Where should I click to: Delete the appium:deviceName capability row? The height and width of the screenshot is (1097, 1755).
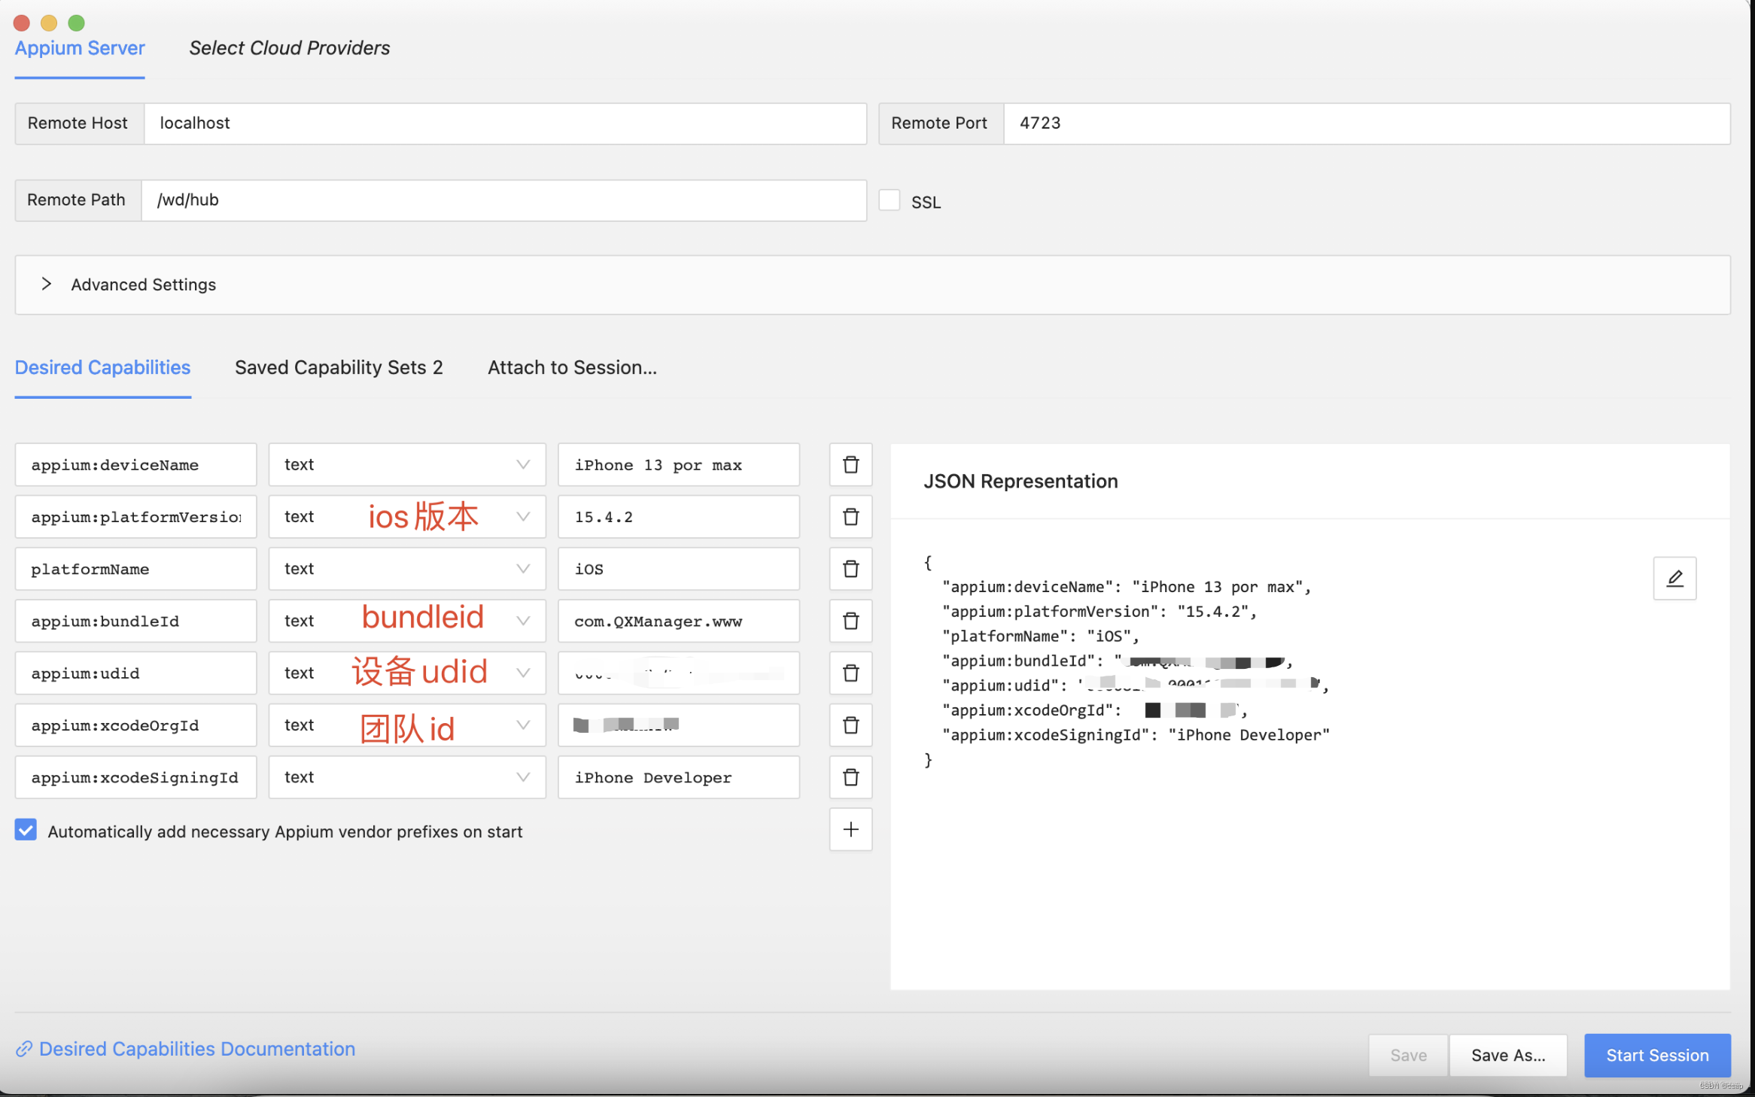coord(850,464)
